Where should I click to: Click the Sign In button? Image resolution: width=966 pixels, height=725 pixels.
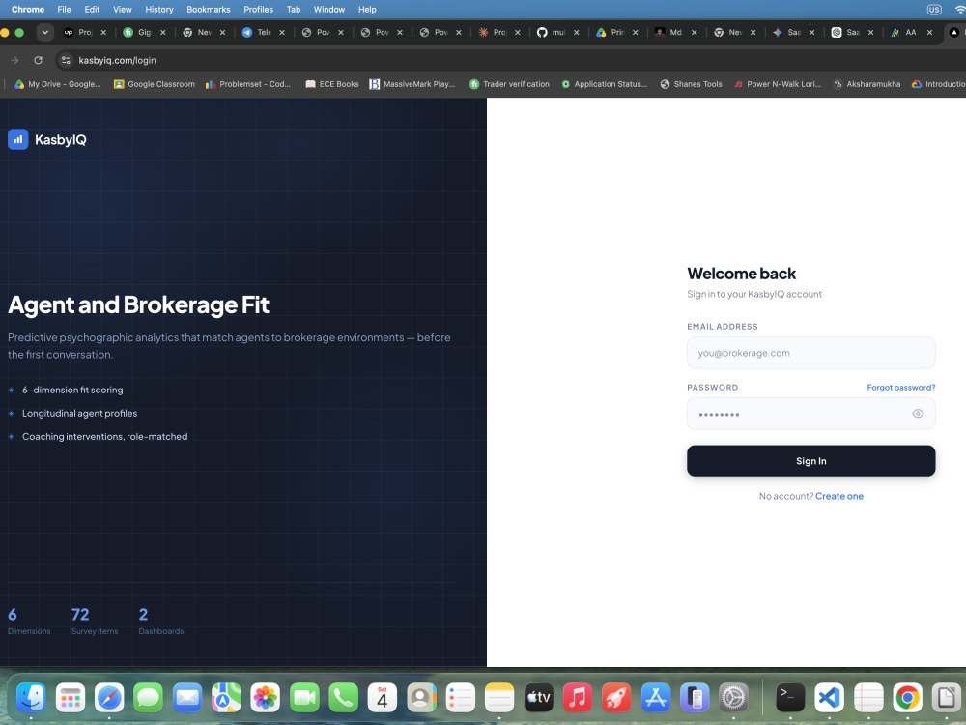coord(810,460)
